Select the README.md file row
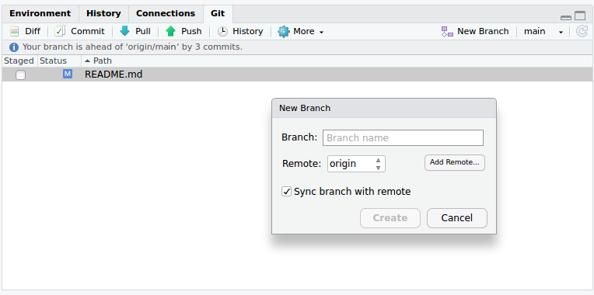This screenshot has width=594, height=295. 297,75
